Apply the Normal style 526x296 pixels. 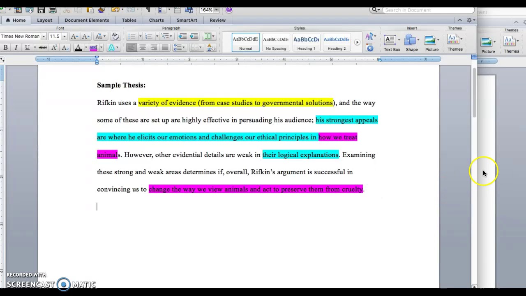246,42
